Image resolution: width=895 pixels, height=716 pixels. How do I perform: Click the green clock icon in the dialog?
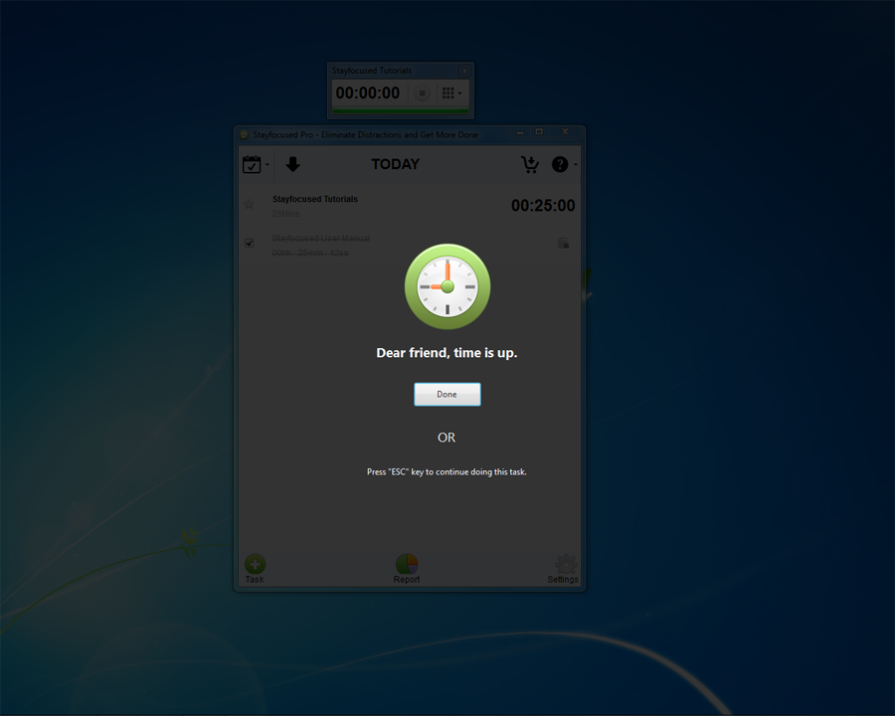pos(447,286)
